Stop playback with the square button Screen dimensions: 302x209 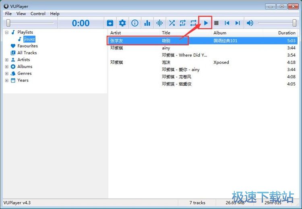click(x=216, y=23)
